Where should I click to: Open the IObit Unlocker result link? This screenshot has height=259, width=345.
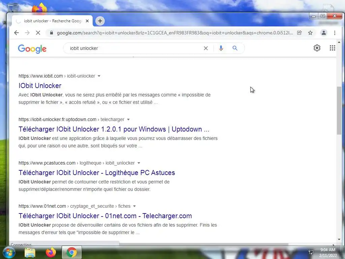[40, 86]
